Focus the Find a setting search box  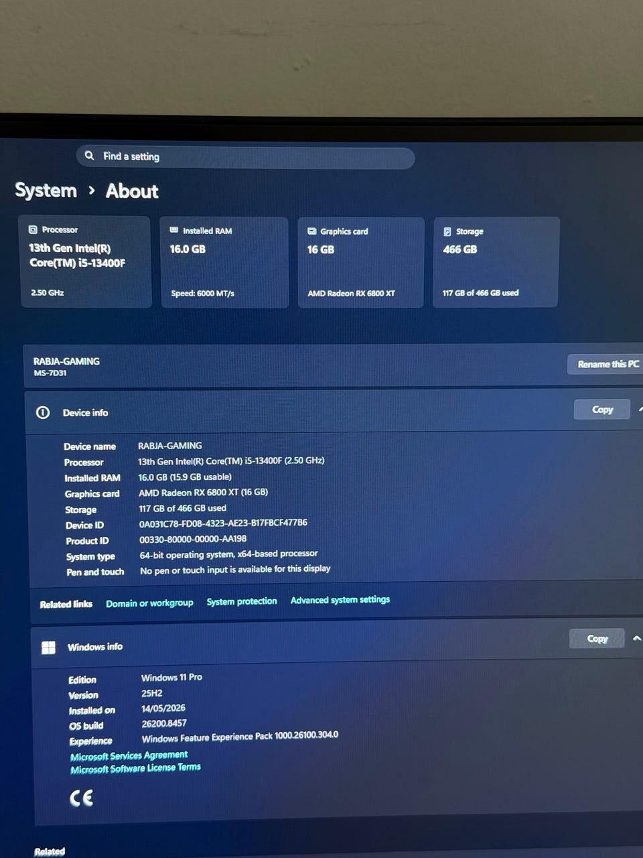pos(245,158)
